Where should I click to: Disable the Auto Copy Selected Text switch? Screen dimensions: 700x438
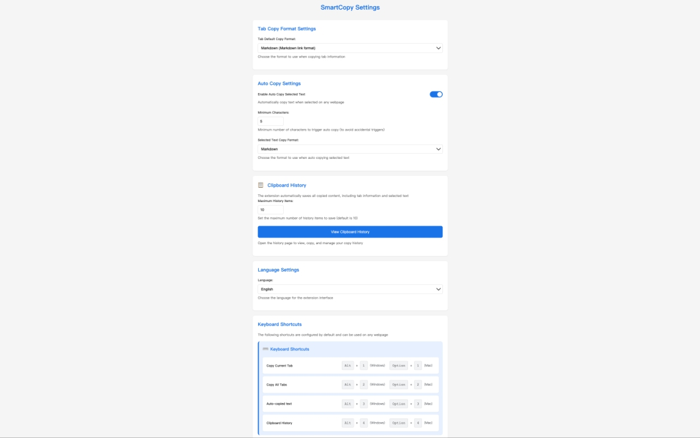[436, 94]
